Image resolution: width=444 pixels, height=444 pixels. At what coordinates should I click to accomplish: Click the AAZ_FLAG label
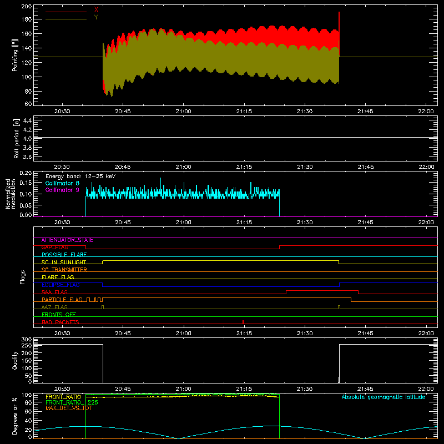click(54, 307)
